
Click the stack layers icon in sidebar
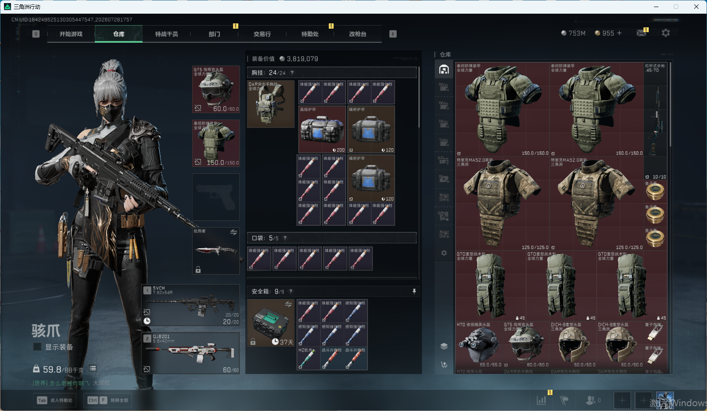[x=444, y=346]
